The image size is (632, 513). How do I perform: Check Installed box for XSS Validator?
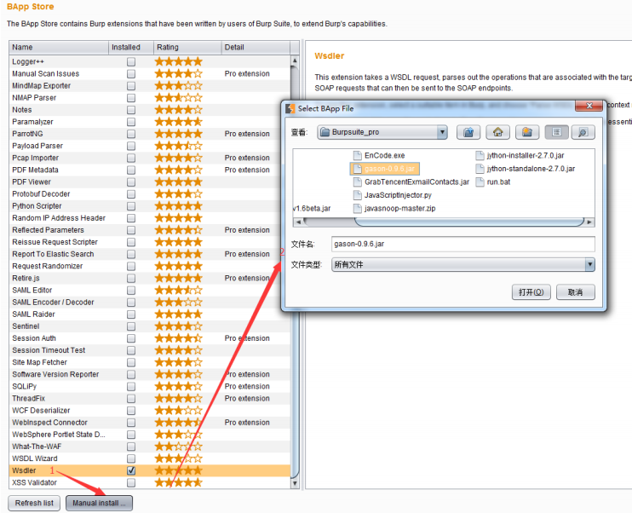point(131,483)
